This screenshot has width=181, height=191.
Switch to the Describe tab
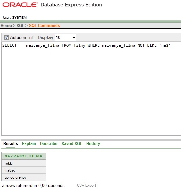[x=48, y=144]
